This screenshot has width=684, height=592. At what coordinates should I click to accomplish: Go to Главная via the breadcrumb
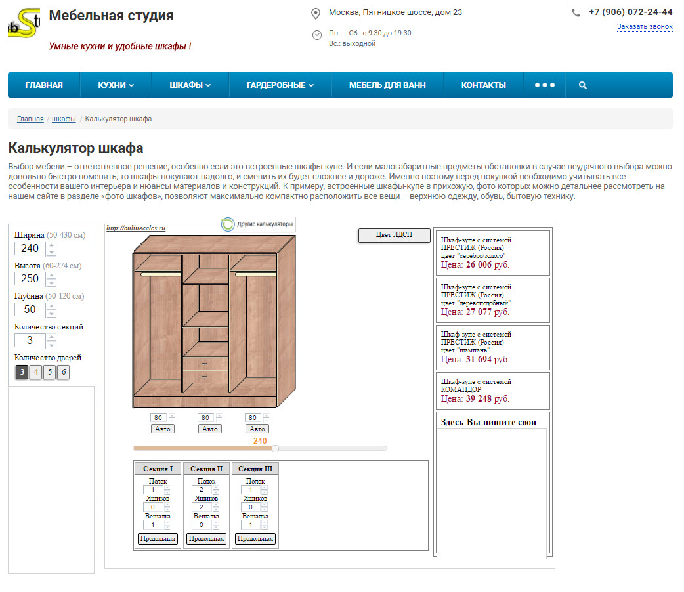point(30,119)
